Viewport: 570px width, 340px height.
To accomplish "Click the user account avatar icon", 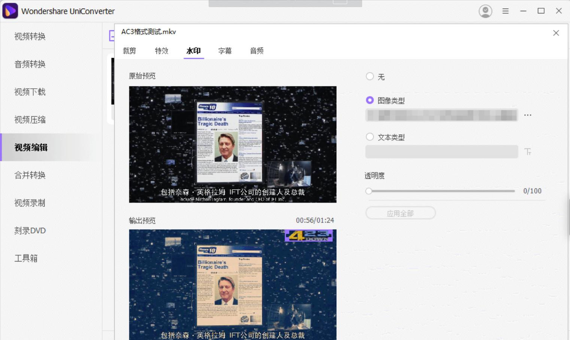I will coord(485,11).
